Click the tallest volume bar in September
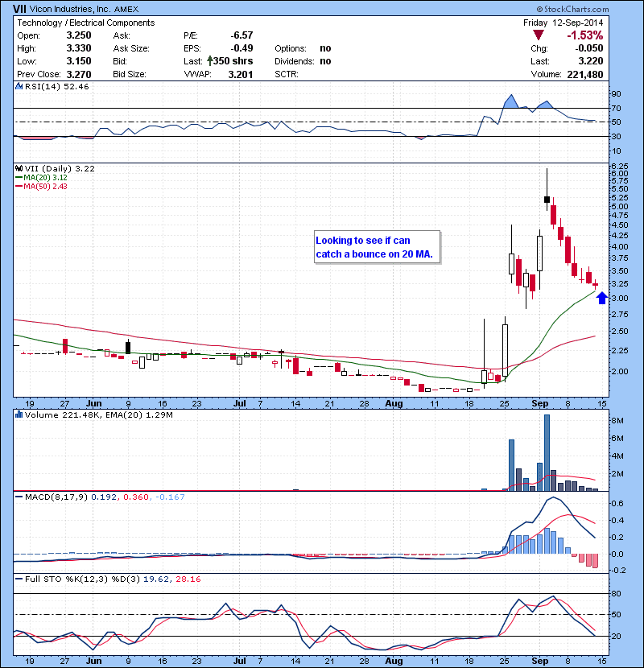 point(547,452)
